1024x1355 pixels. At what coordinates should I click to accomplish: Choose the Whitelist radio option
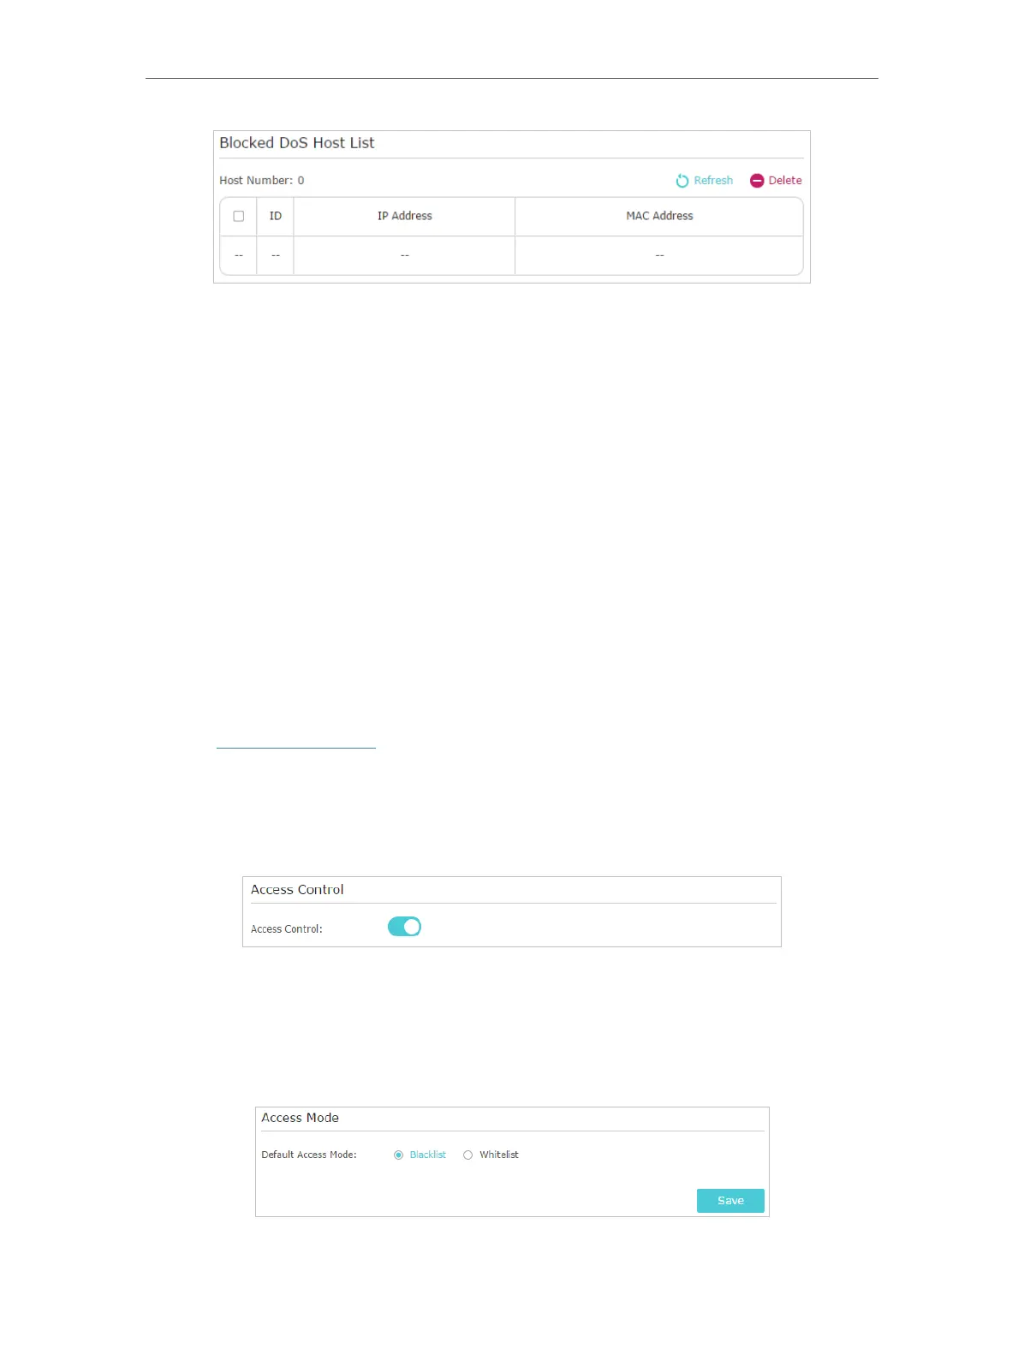point(468,1155)
